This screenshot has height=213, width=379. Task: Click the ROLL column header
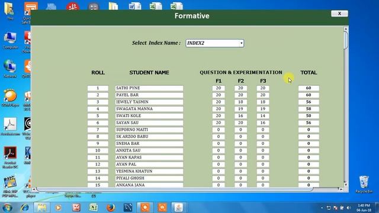click(98, 72)
